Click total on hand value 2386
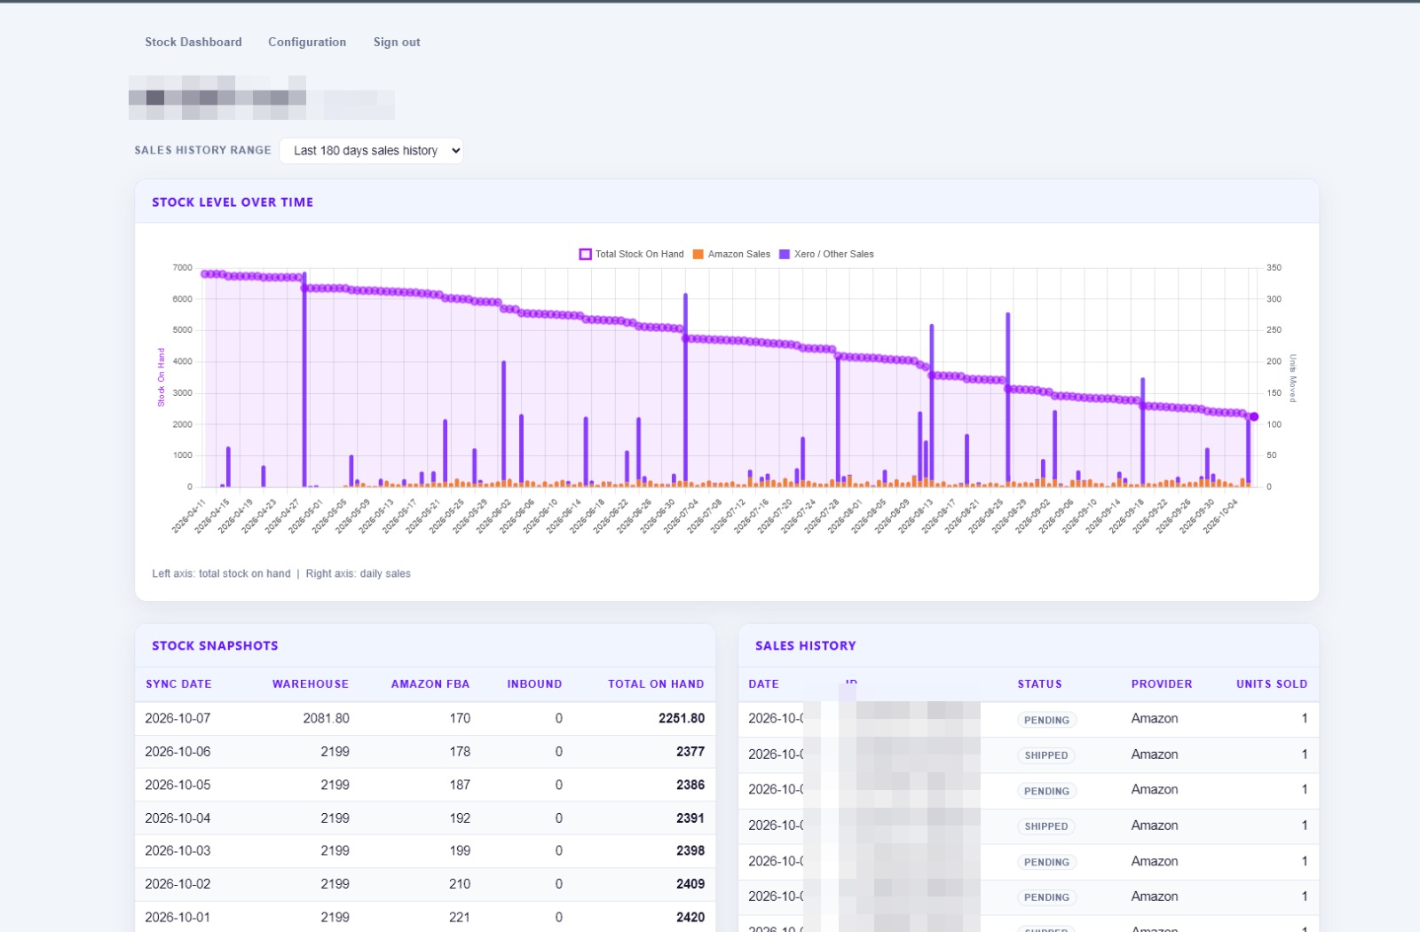Screen dimensions: 1420x932 tap(690, 785)
